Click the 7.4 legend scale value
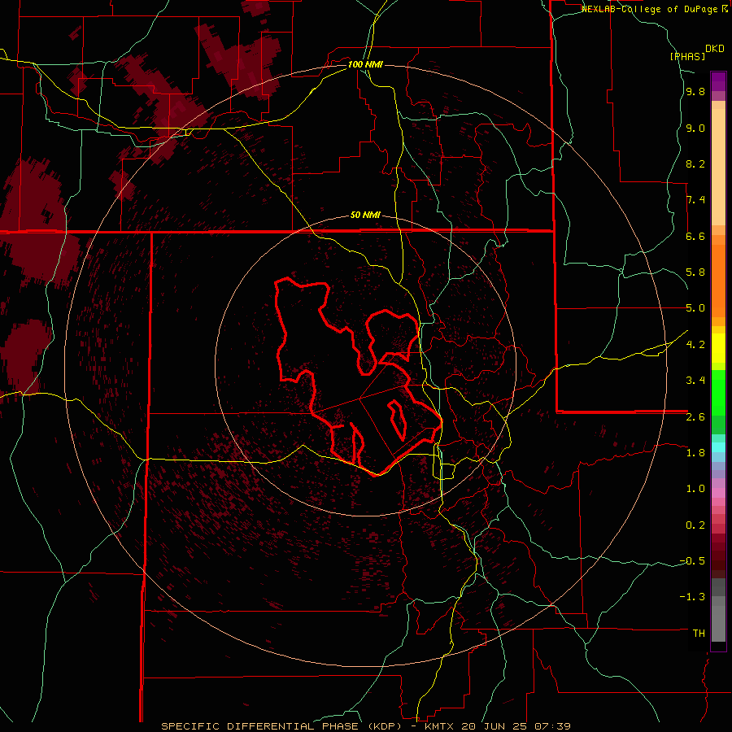 point(695,200)
